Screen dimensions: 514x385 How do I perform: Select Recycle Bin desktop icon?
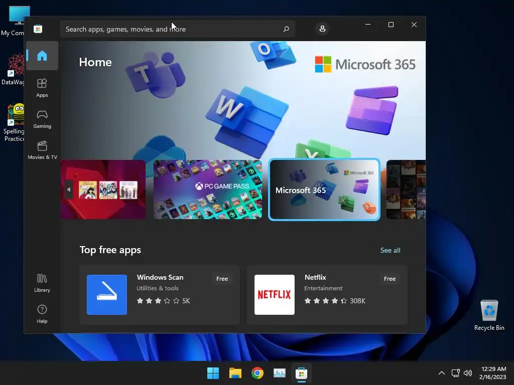[x=489, y=315]
